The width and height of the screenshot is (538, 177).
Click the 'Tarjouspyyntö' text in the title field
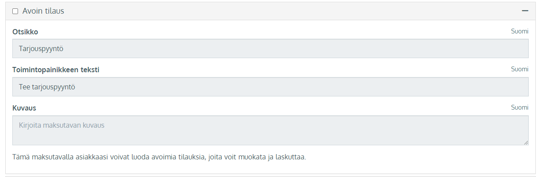41,49
